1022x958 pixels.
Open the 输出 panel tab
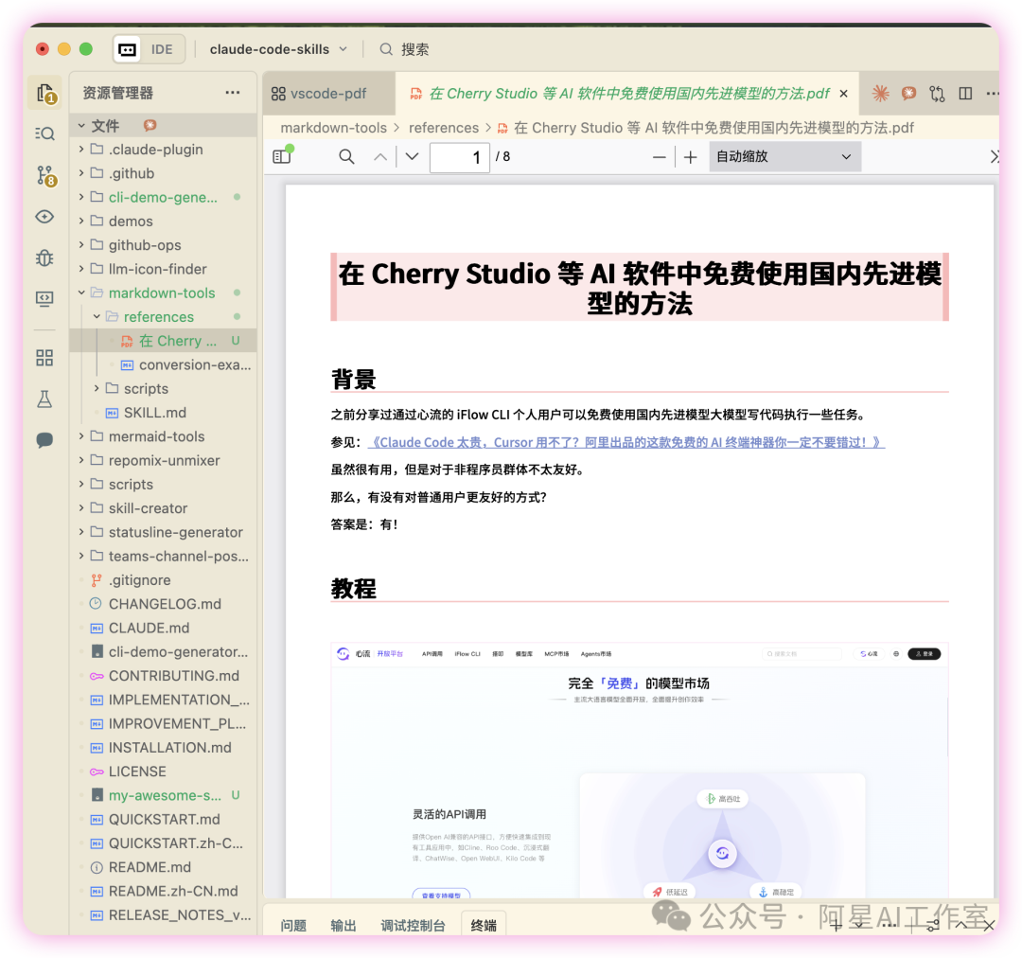[344, 926]
